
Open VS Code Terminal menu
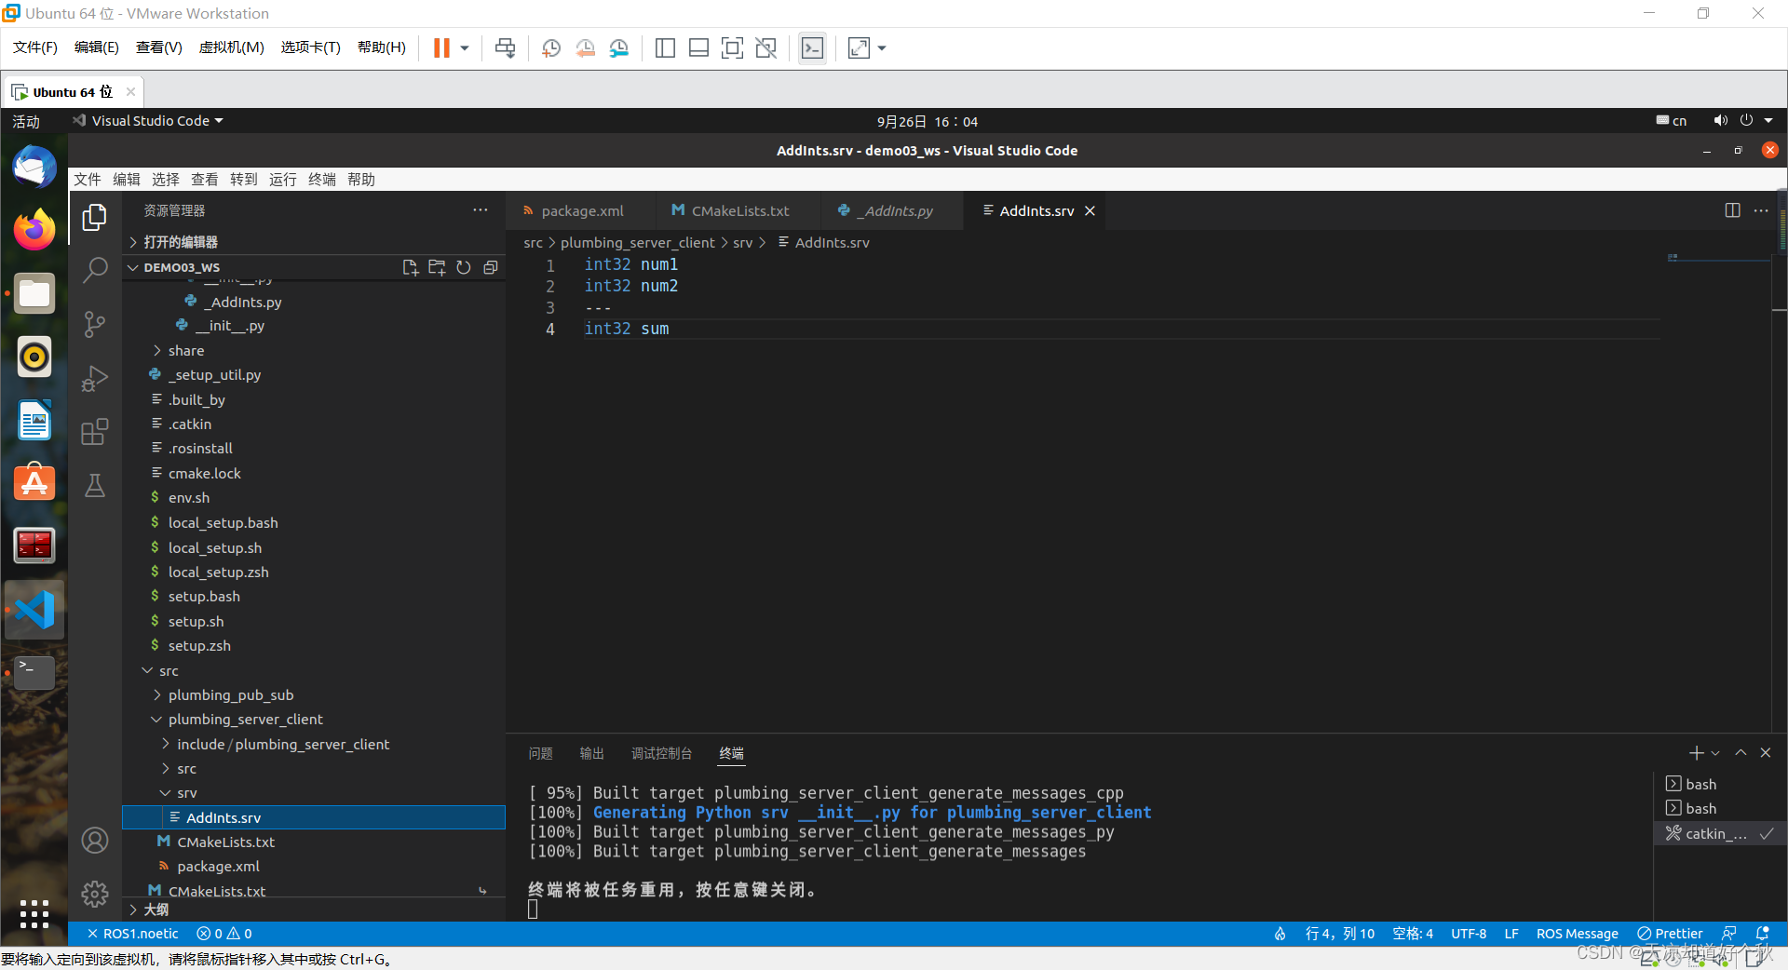coord(322,180)
